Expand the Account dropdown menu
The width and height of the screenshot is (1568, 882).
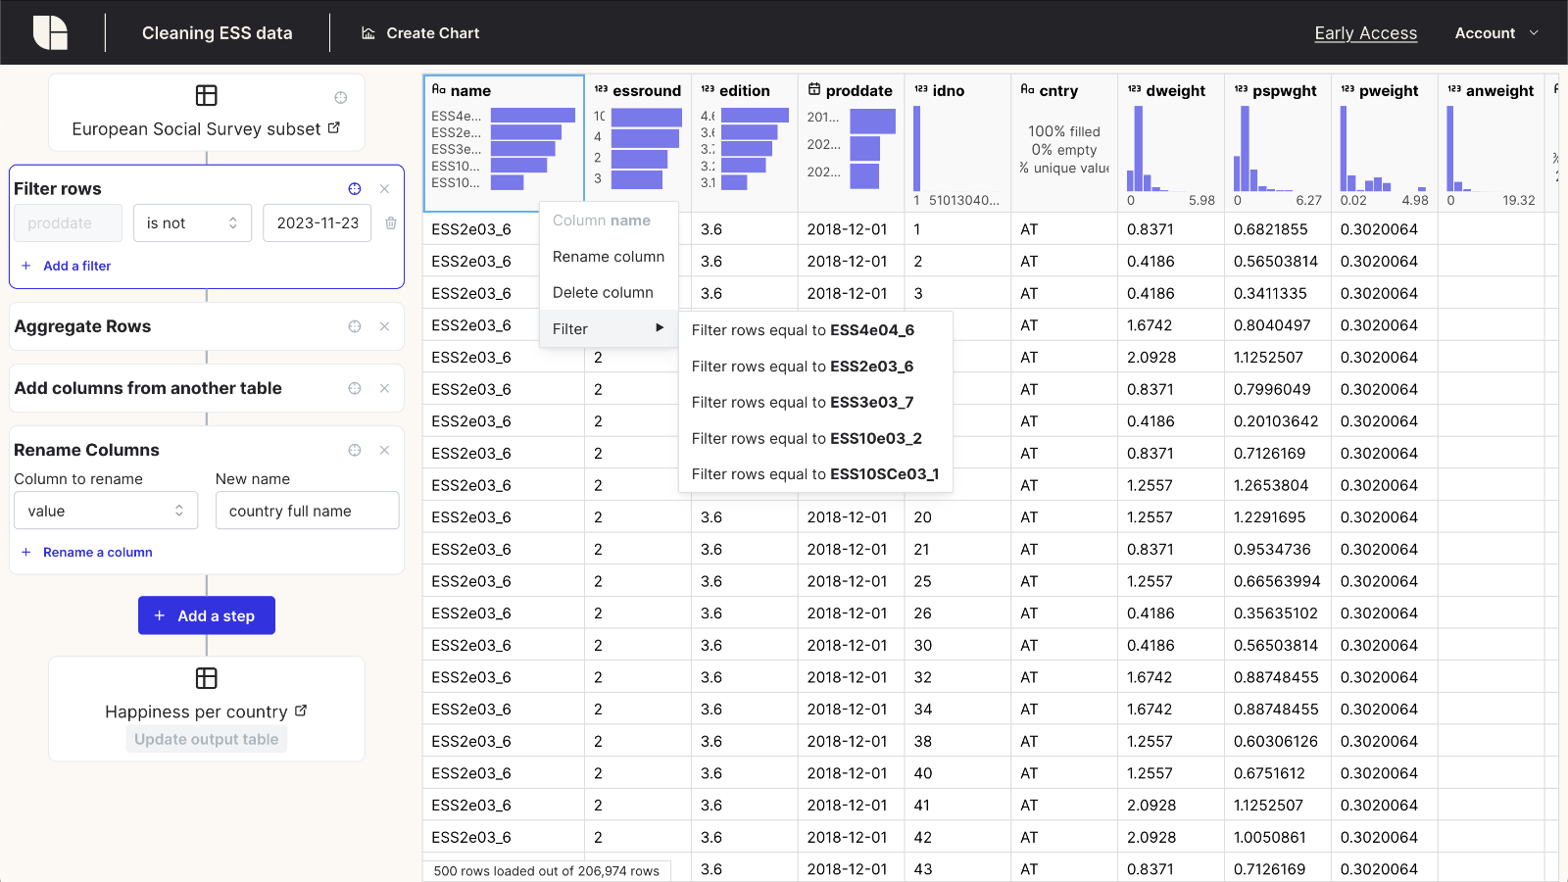tap(1496, 33)
